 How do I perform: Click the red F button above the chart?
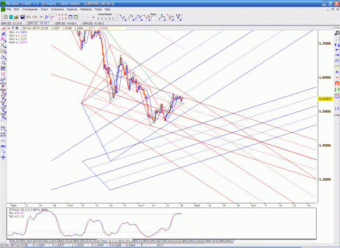pyautogui.click(x=13, y=28)
